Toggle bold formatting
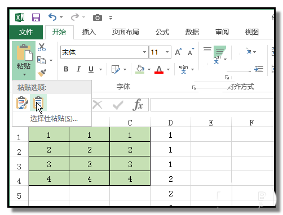 [x=66, y=69]
